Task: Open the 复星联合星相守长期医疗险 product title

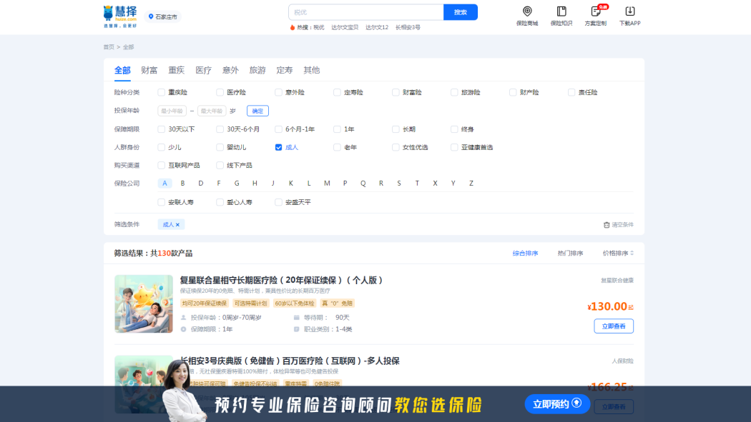Action: tap(282, 280)
